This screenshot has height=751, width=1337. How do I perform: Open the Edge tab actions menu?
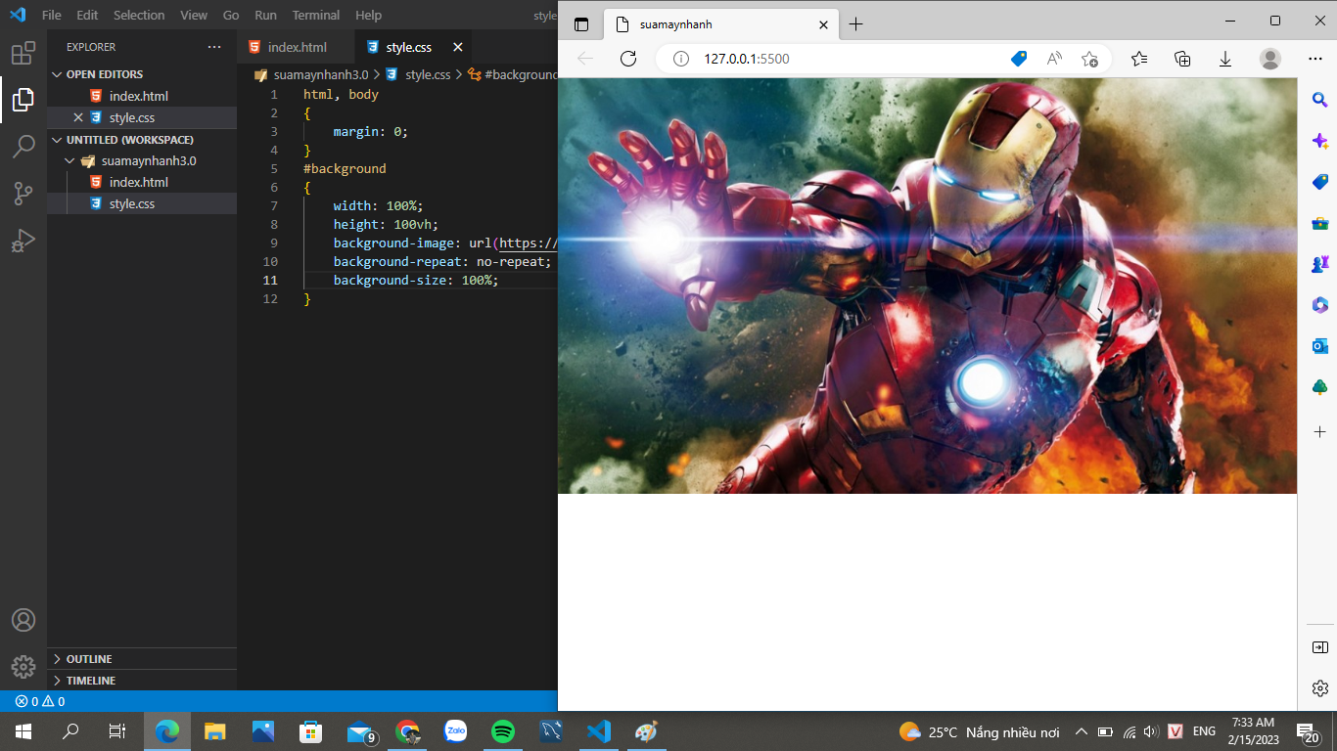click(x=581, y=24)
